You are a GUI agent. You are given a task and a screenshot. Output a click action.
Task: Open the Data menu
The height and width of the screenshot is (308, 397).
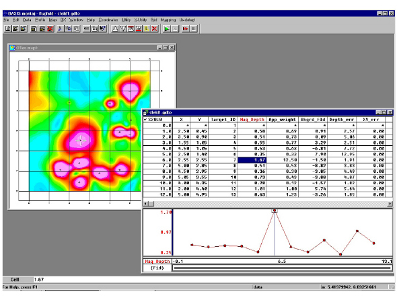[x=27, y=20]
